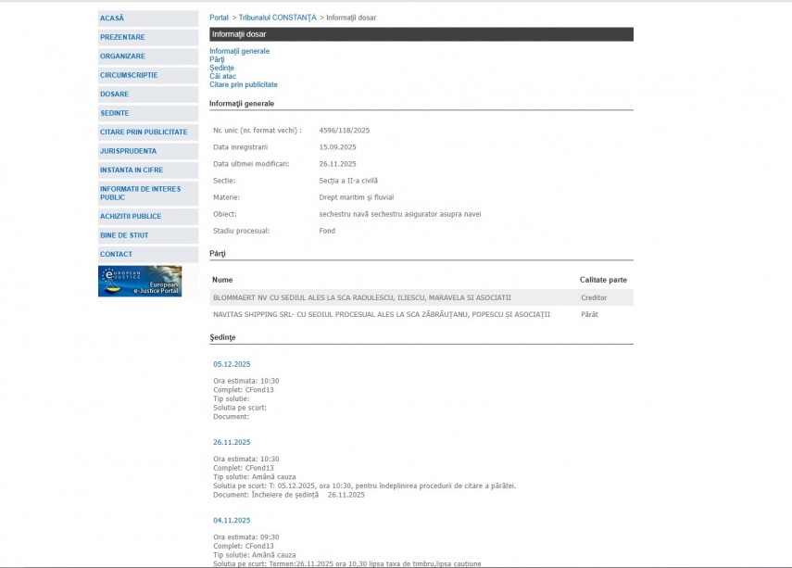
Task: Jump to the Căi atac section link
Action: tap(222, 76)
